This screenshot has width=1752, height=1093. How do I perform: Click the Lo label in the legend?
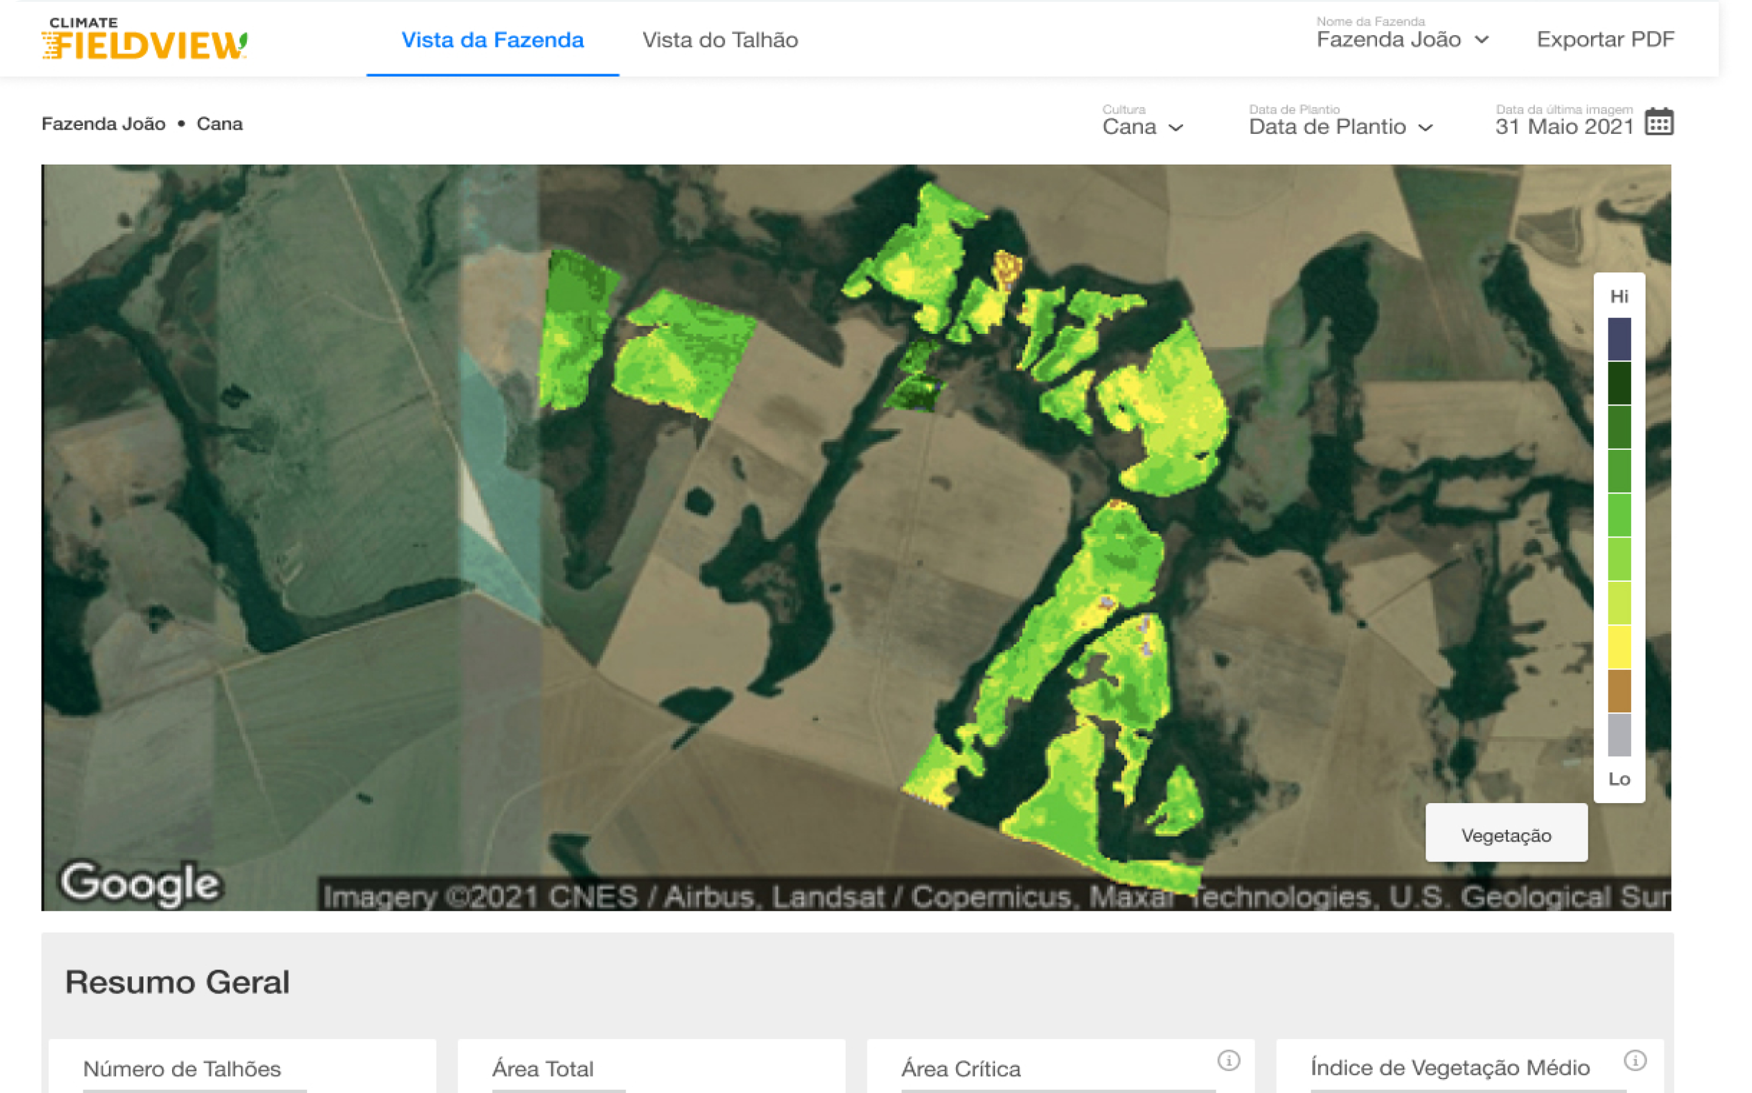[1619, 779]
